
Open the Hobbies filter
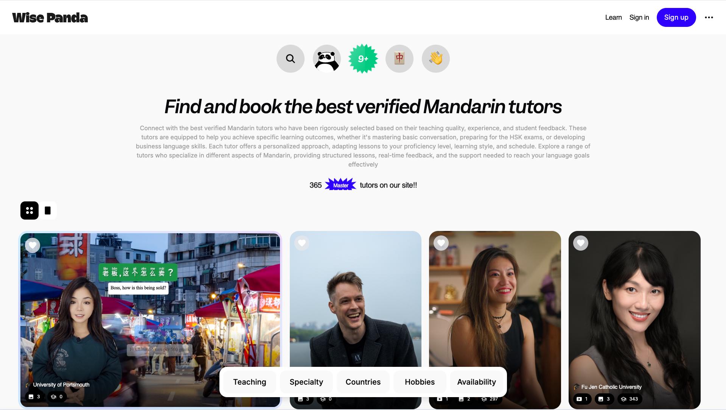click(x=420, y=382)
